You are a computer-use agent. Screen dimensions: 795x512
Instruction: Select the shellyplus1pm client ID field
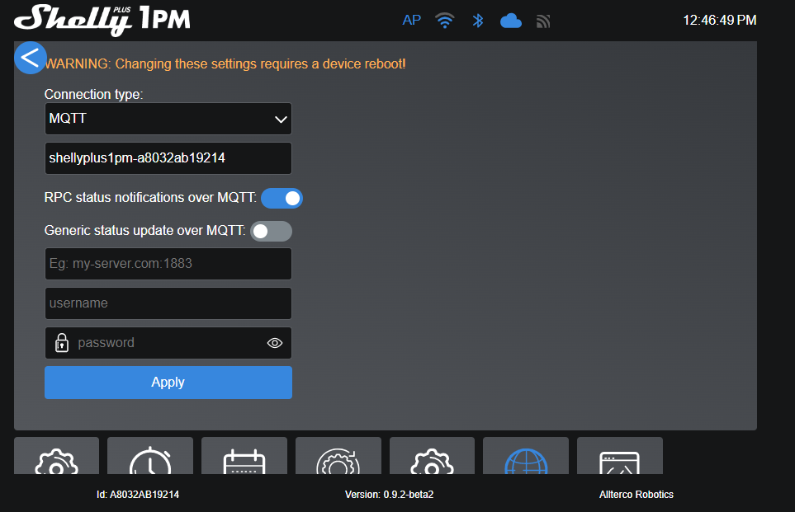168,158
